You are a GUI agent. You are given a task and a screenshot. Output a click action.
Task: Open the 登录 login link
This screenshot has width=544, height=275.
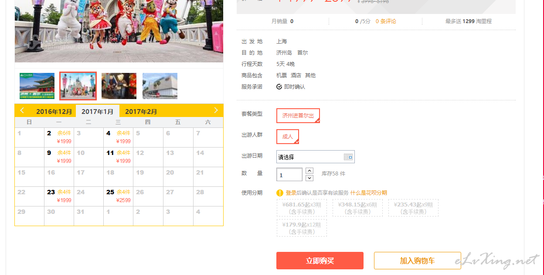tap(291, 193)
